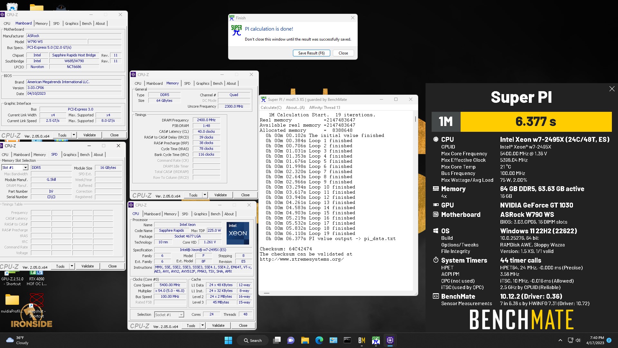Click Tools button in CPU-Z Memory window
618x348 pixels.
tap(193, 195)
